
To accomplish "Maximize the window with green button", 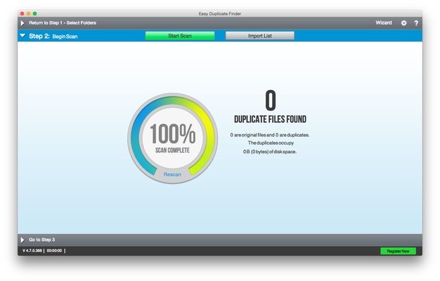I will 35,13.
